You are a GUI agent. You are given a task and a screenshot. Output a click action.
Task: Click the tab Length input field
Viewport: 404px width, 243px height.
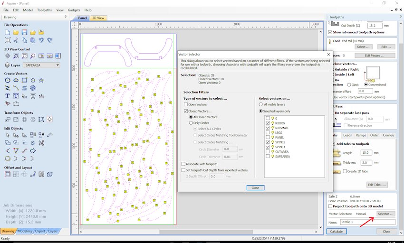366,153
